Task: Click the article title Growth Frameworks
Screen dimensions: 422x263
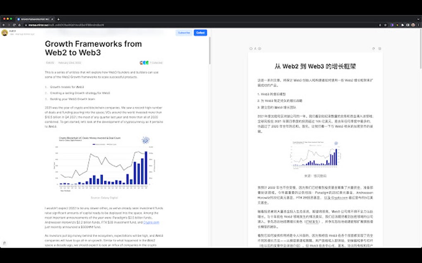Action: click(x=93, y=48)
